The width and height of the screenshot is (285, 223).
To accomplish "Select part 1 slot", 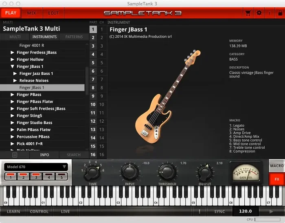I will (93, 29).
